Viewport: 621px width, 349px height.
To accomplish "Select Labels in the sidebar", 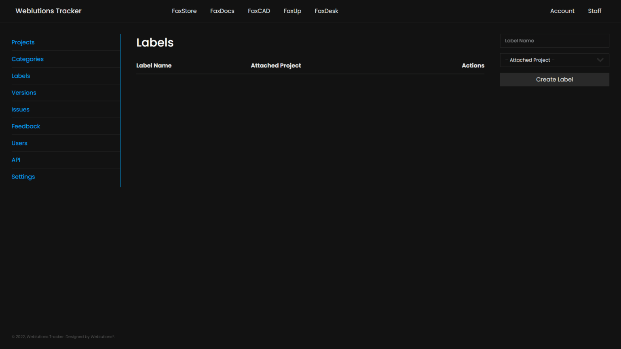I will pos(21,76).
